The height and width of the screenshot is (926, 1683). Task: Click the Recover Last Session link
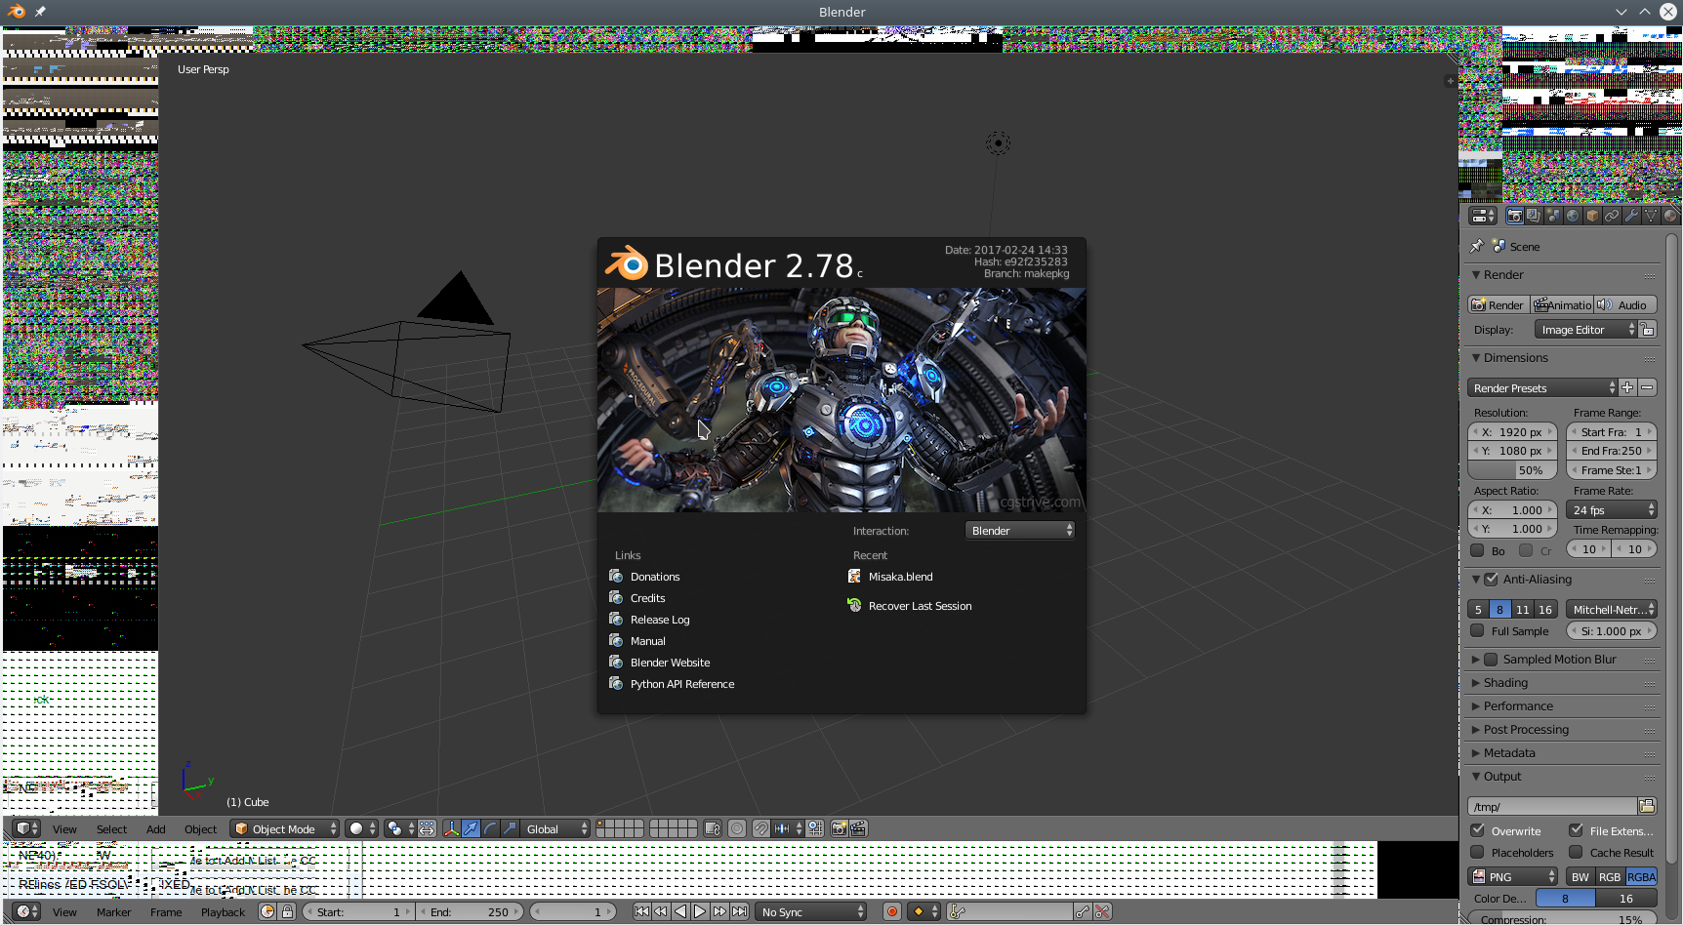point(920,606)
